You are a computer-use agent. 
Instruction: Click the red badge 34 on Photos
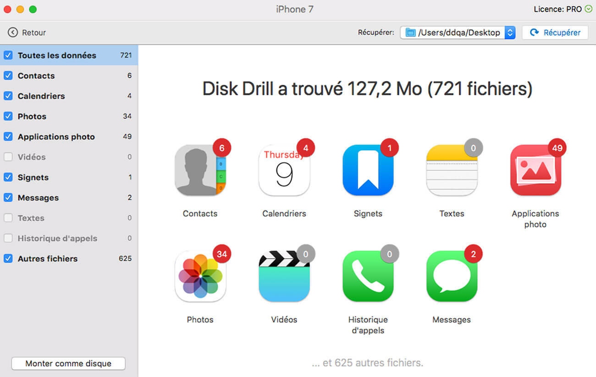[222, 254]
